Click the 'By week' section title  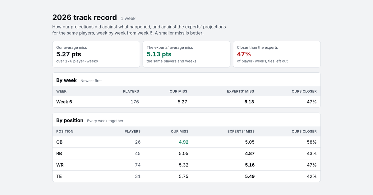(67, 80)
